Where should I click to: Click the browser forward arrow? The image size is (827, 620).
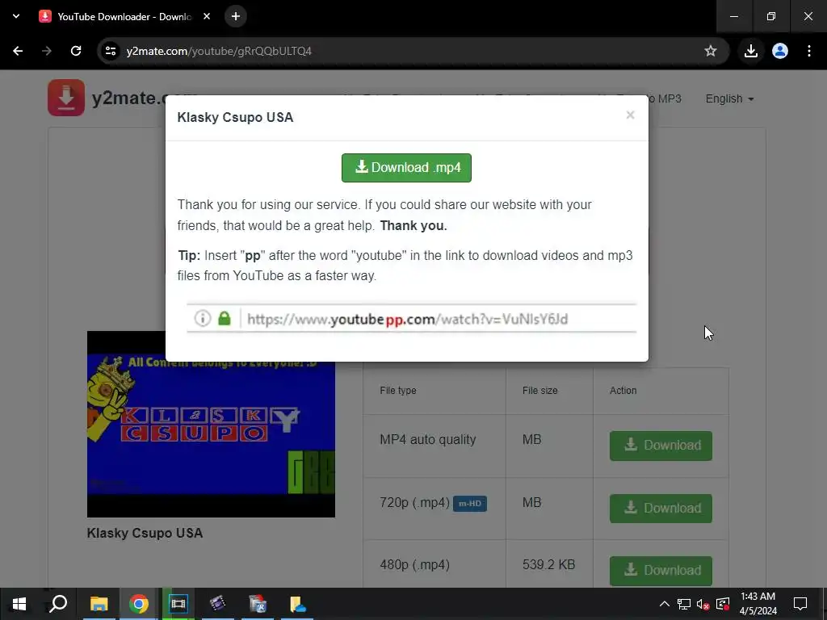click(47, 51)
